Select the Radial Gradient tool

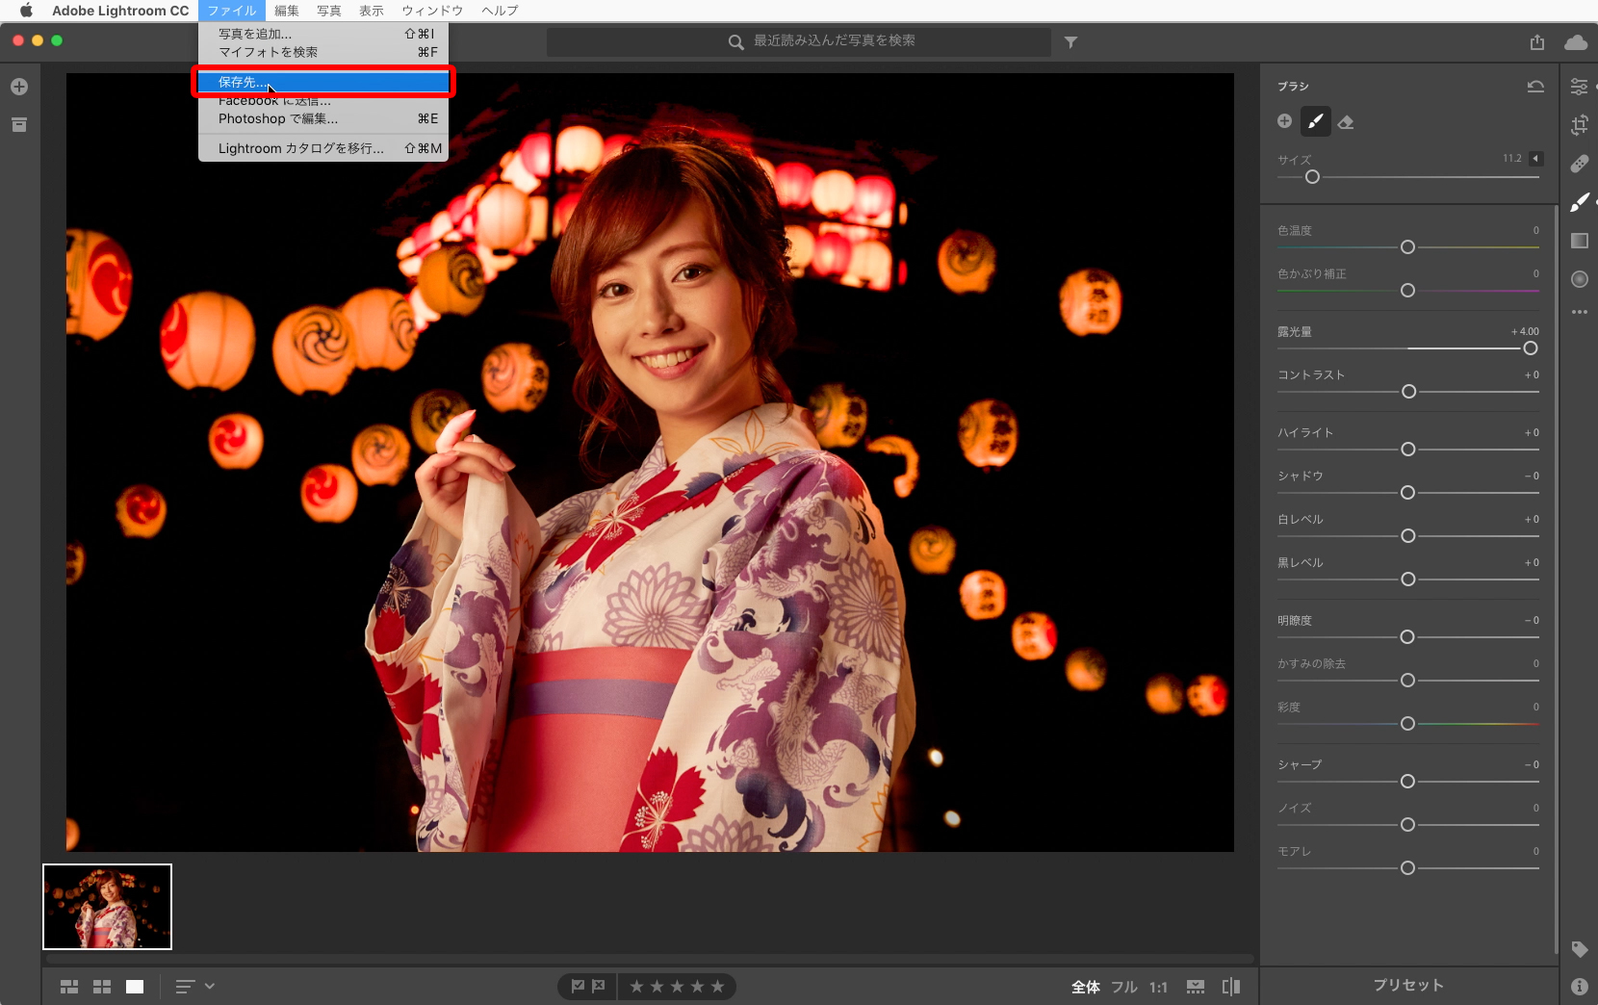[x=1579, y=279]
